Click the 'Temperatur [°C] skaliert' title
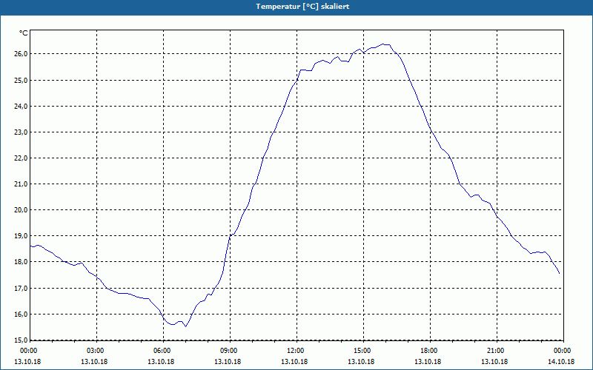 302,7
